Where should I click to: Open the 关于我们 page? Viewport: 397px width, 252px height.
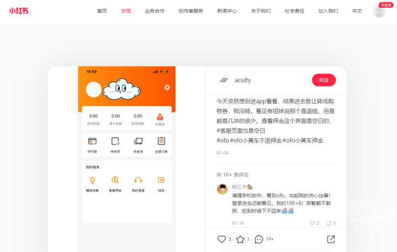261,11
